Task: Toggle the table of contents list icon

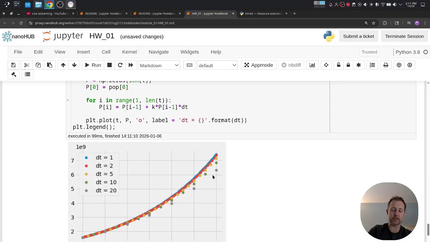Action: coord(28,75)
